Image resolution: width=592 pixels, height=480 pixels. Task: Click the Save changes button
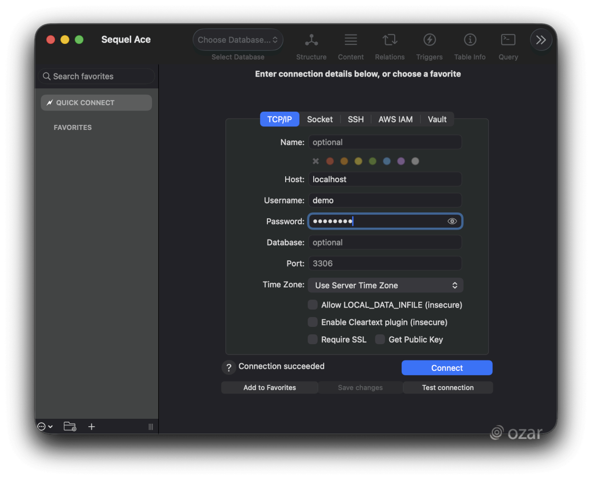[360, 388]
